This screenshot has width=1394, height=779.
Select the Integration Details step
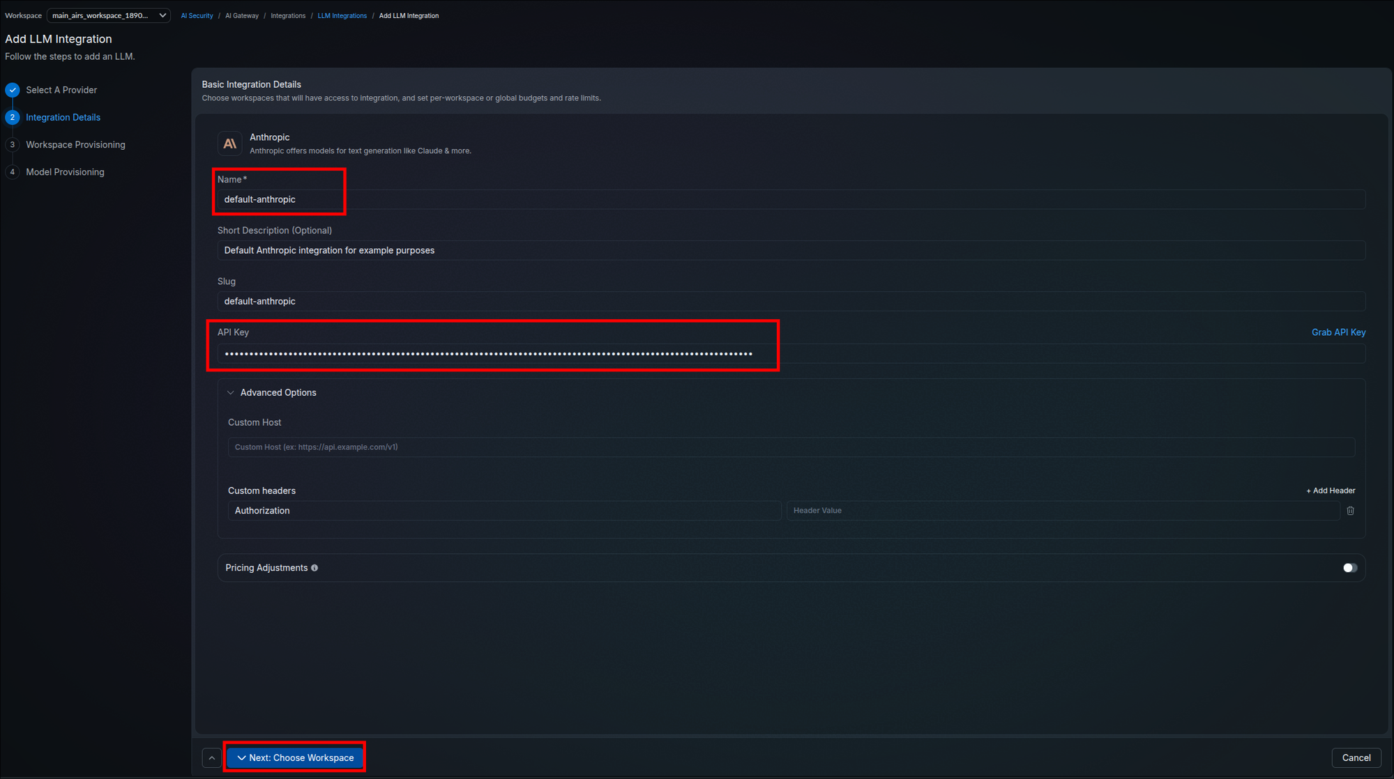63,118
